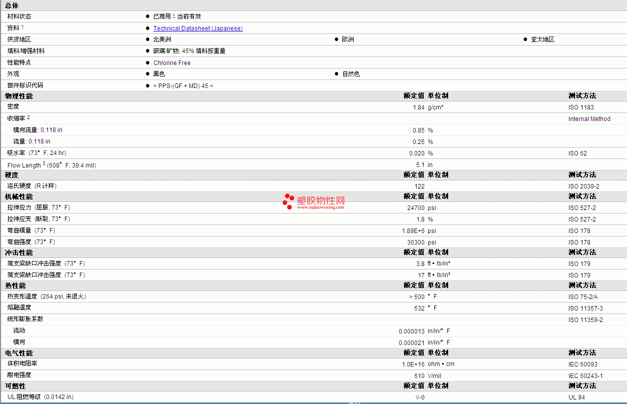The width and height of the screenshot is (627, 404).
Task: Select the ISO 1183 test method
Action: [581, 107]
